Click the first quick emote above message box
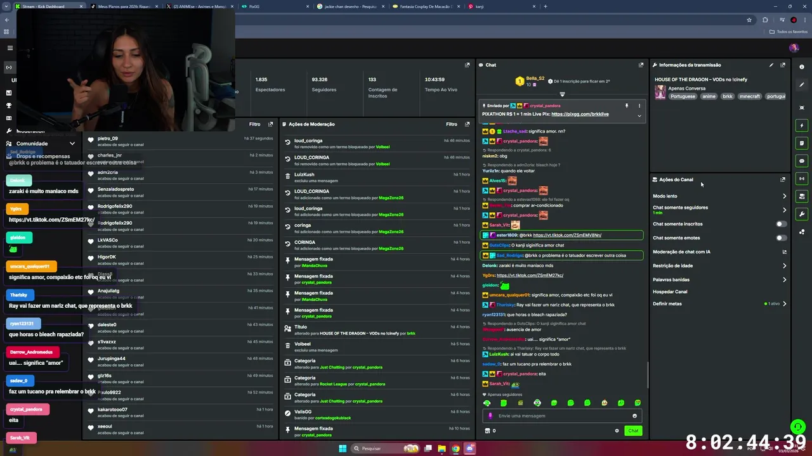 coord(487,403)
